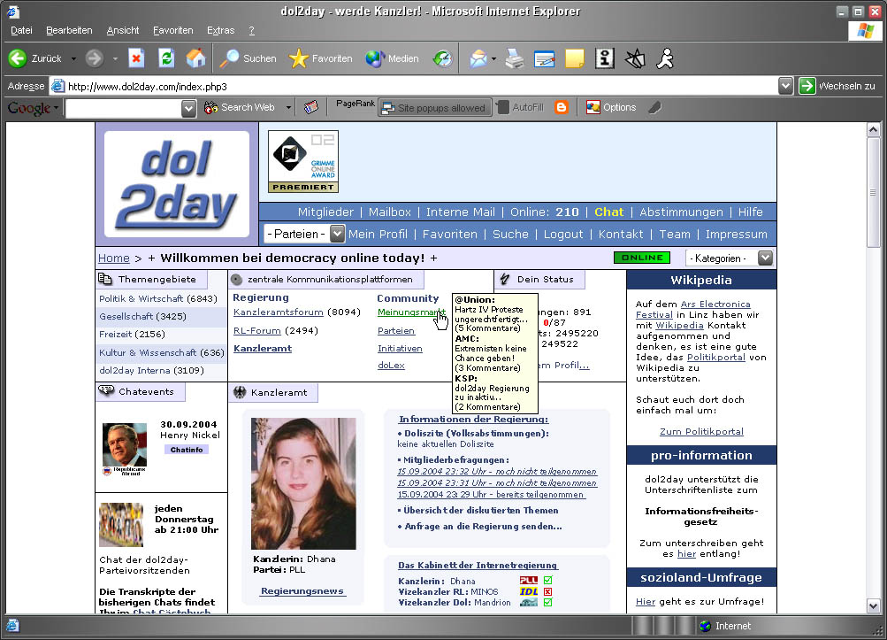887x640 pixels.
Task: Open the Parteien dropdown
Action: (x=337, y=234)
